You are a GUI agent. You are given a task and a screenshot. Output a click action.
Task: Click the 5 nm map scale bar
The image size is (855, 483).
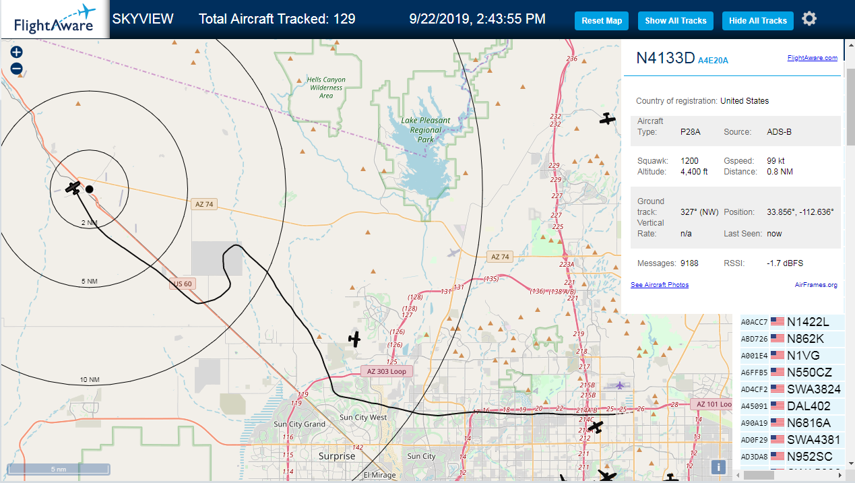[x=58, y=468]
